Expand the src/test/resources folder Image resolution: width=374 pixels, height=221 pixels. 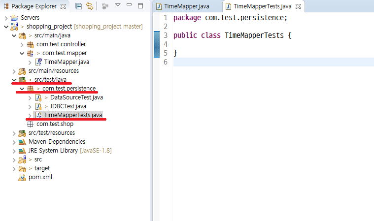click(14, 133)
